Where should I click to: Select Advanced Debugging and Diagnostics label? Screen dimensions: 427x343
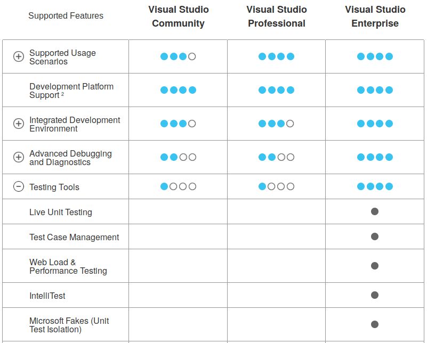(70, 158)
